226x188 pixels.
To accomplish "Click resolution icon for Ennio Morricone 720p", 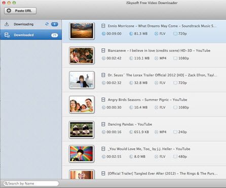I will point(175,34).
